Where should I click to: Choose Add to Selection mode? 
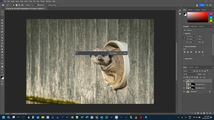pyautogui.click(x=16, y=5)
